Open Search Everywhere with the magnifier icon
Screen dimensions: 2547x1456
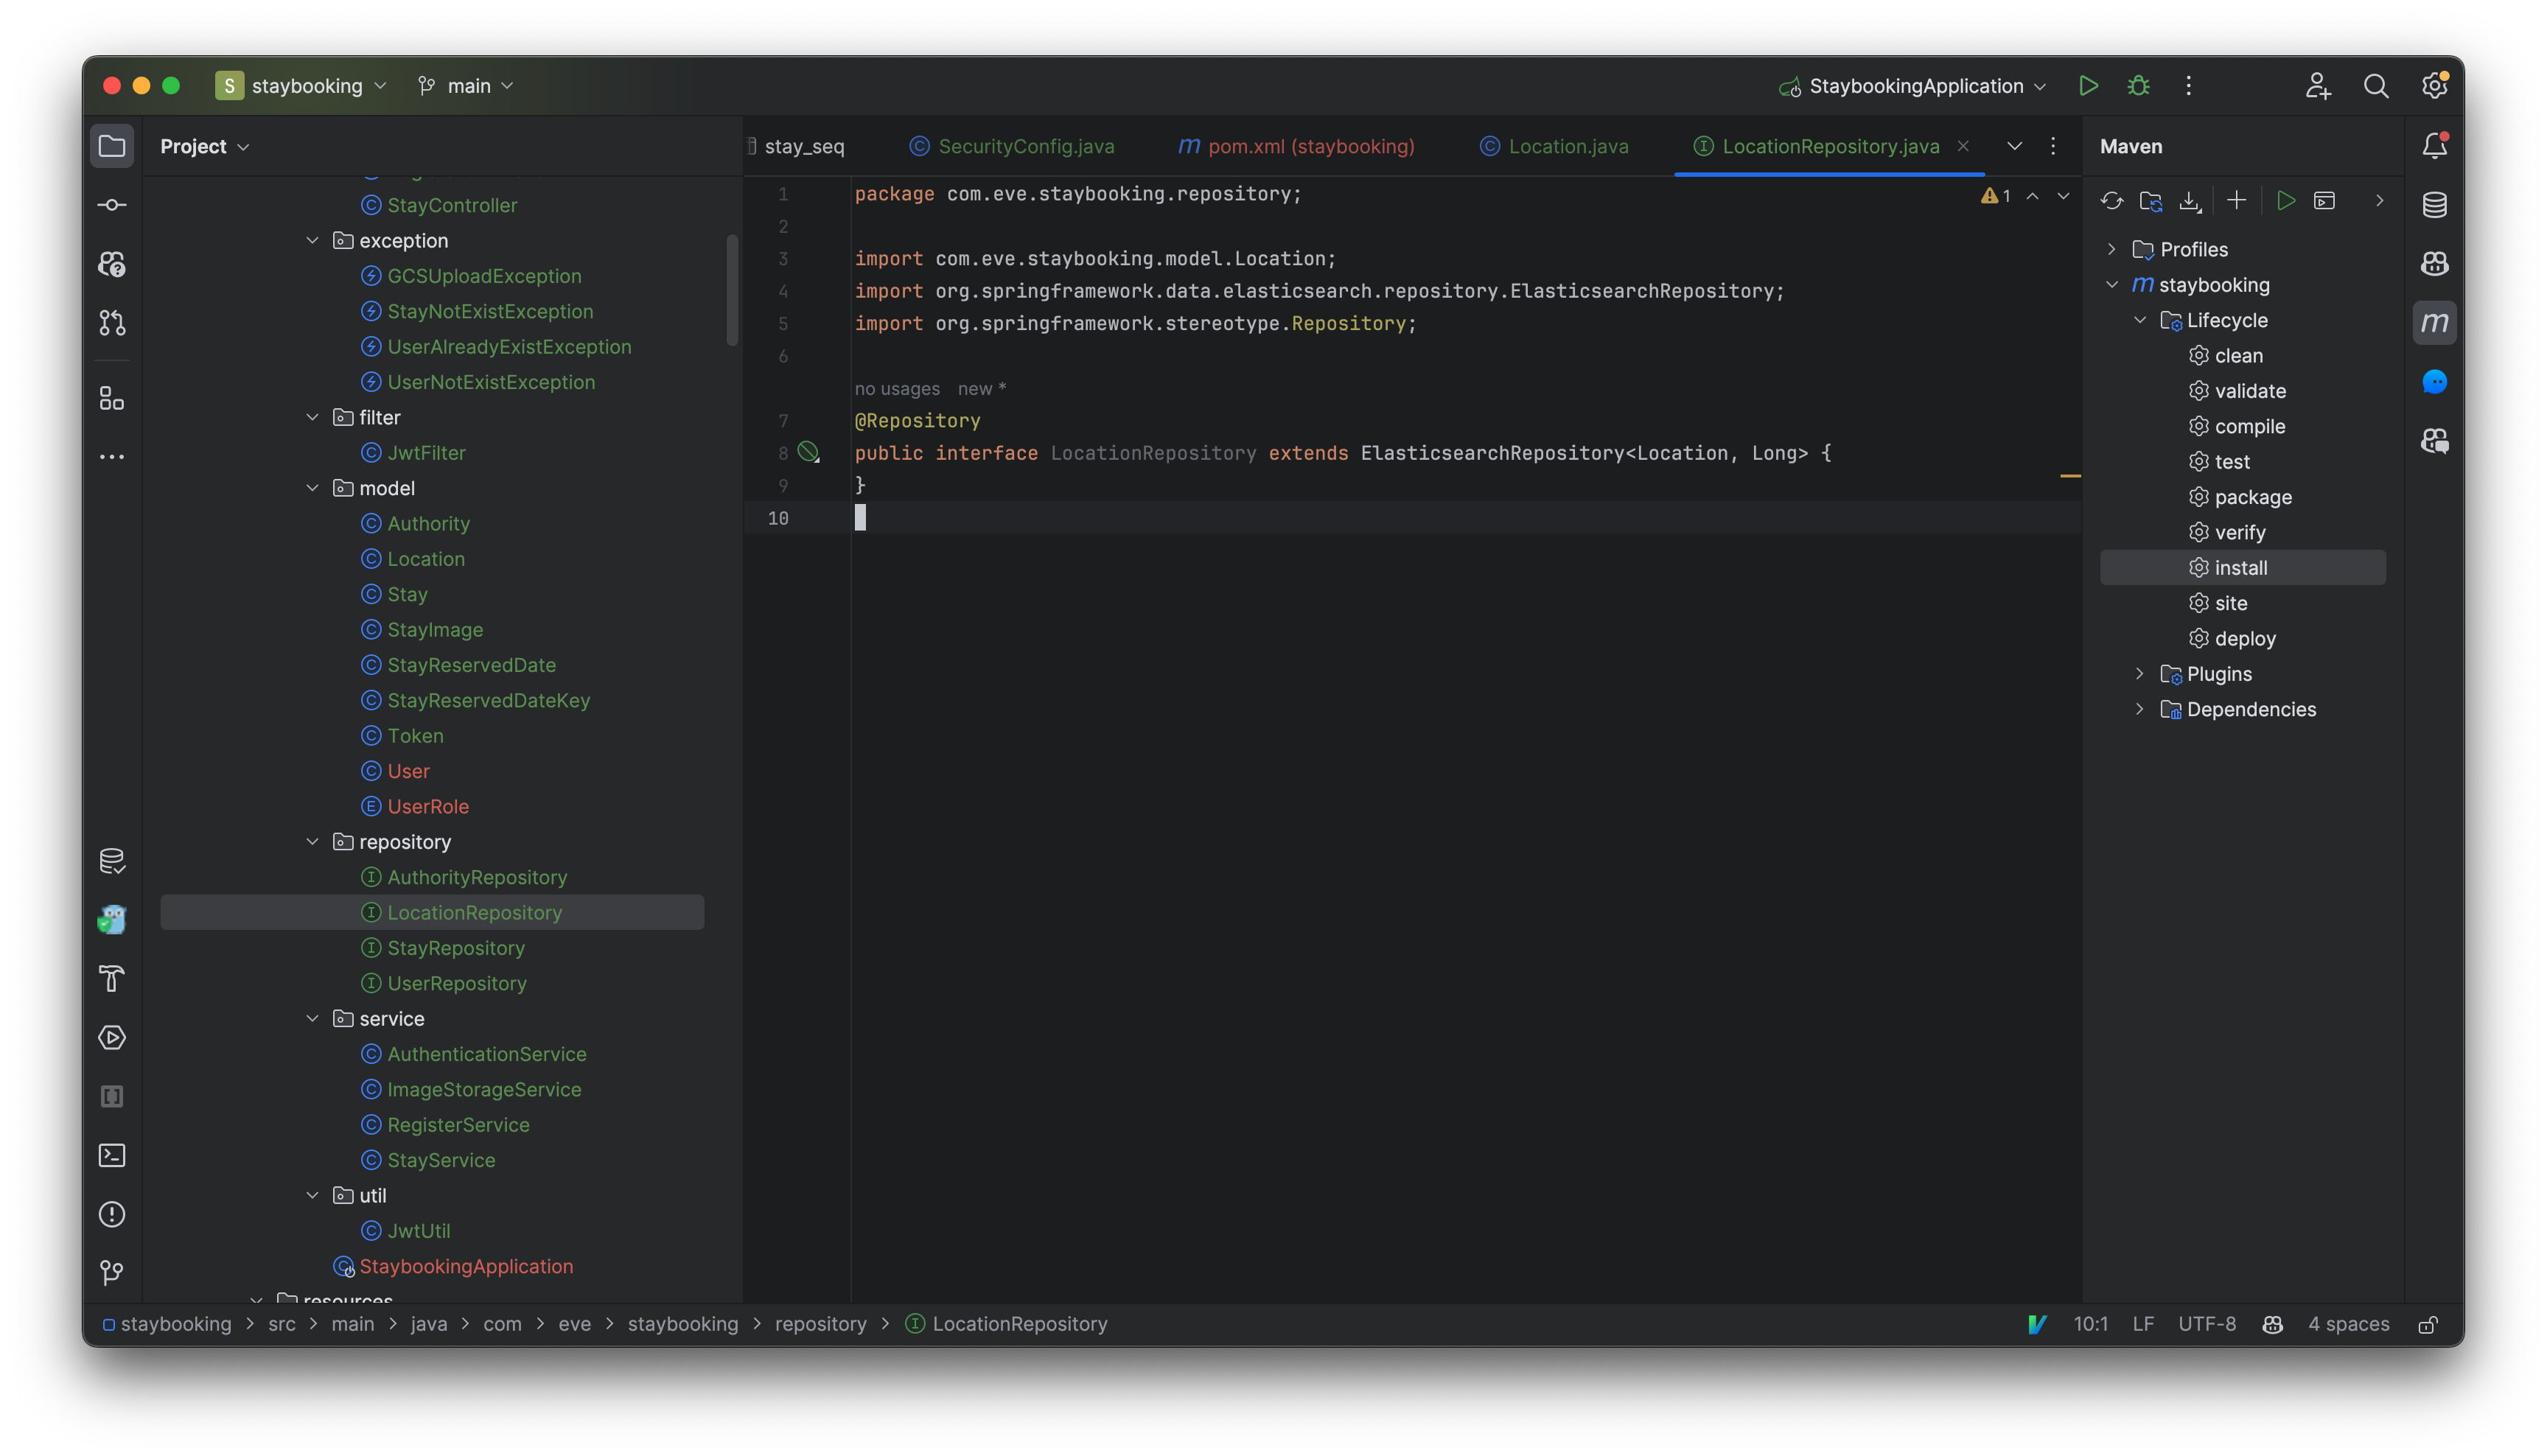pos(2377,86)
